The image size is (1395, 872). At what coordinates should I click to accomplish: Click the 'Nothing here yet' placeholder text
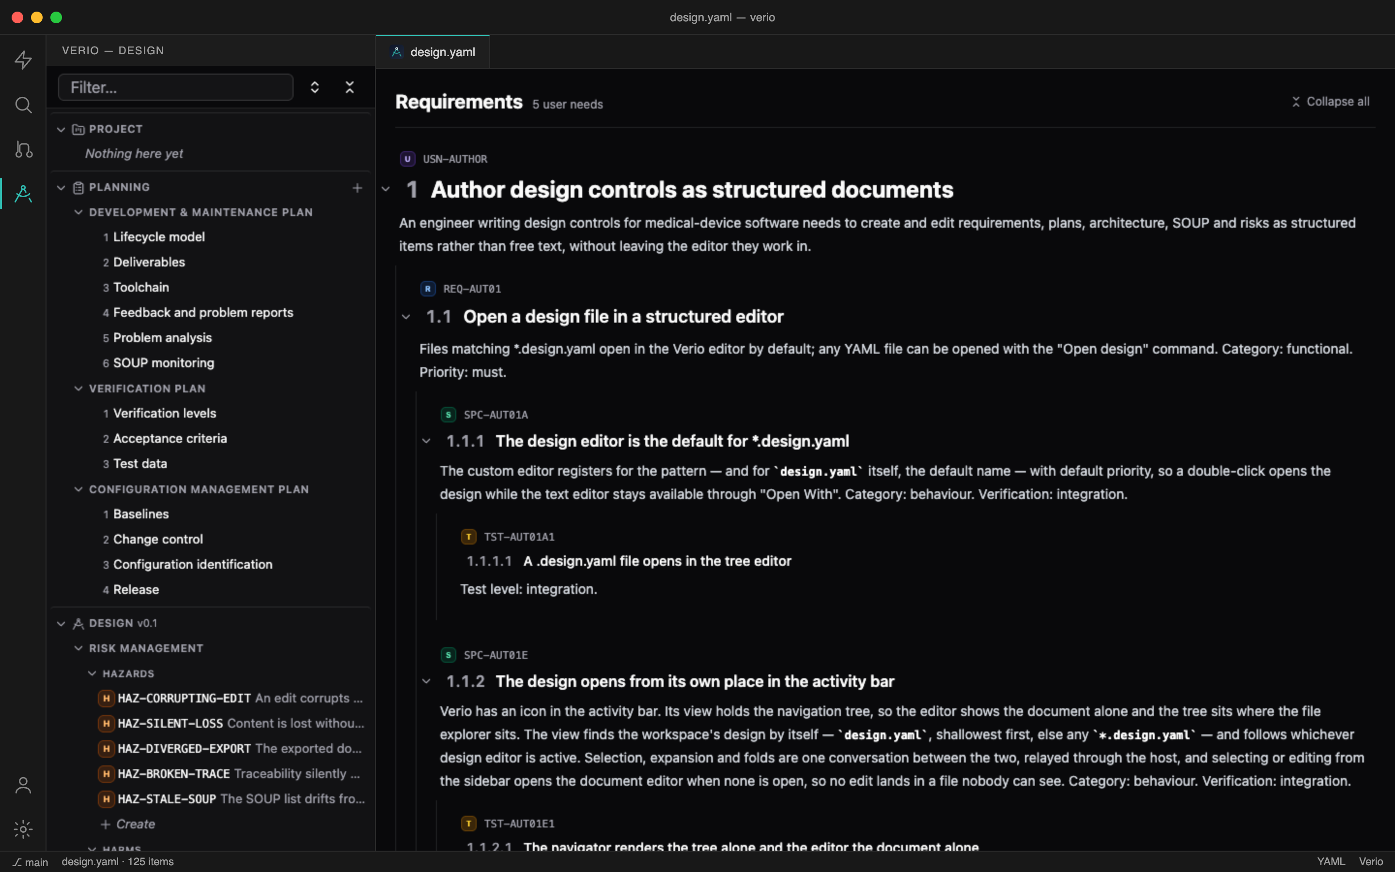coord(134,154)
